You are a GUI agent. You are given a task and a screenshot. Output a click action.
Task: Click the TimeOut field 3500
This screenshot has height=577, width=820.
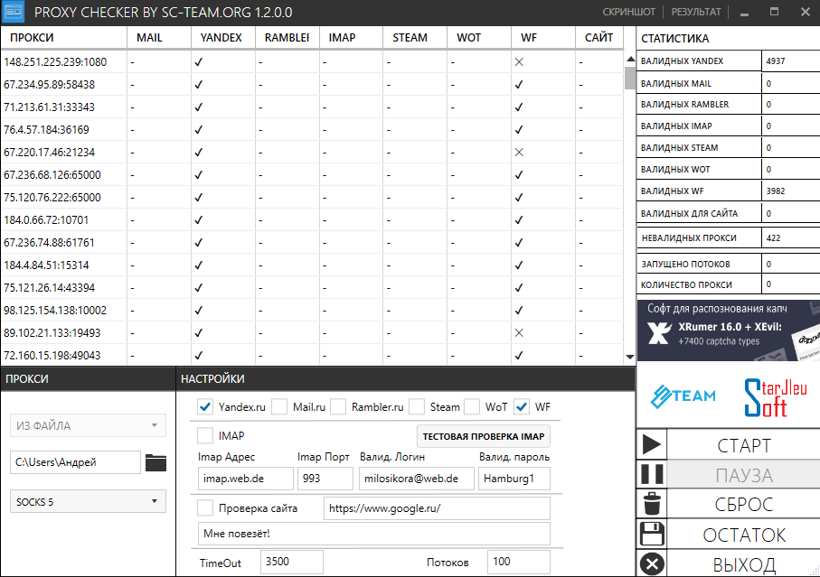291,562
